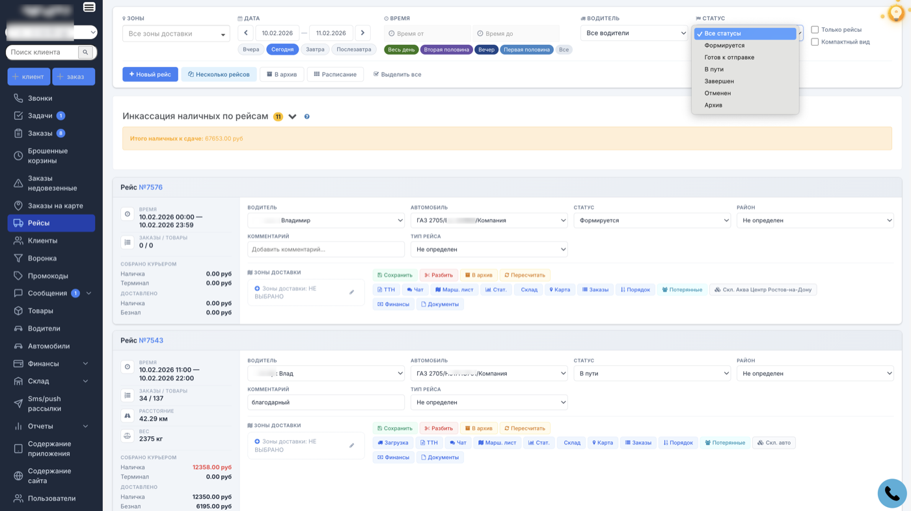
Task: Click the help question mark next to Инкассация
Action: tap(307, 117)
